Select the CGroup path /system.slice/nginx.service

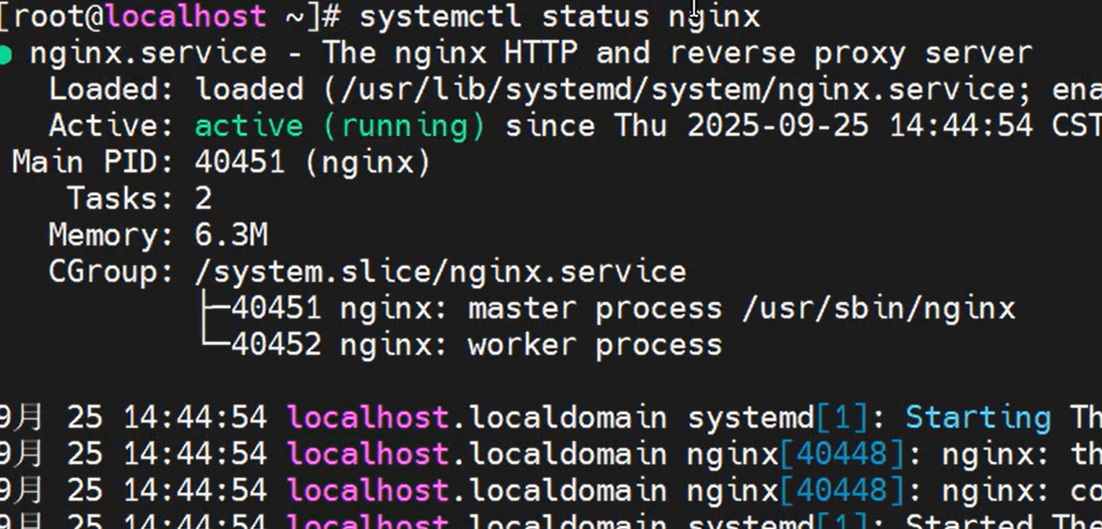pyautogui.click(x=440, y=272)
